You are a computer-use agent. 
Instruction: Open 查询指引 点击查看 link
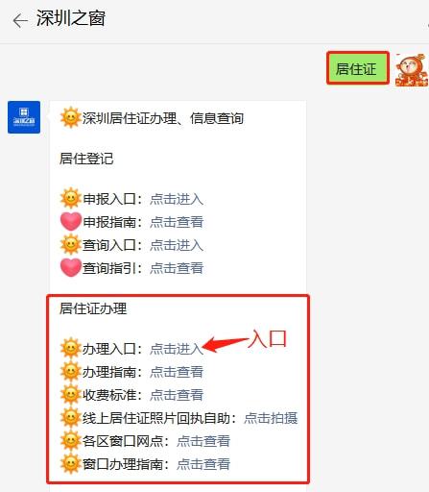(x=177, y=268)
